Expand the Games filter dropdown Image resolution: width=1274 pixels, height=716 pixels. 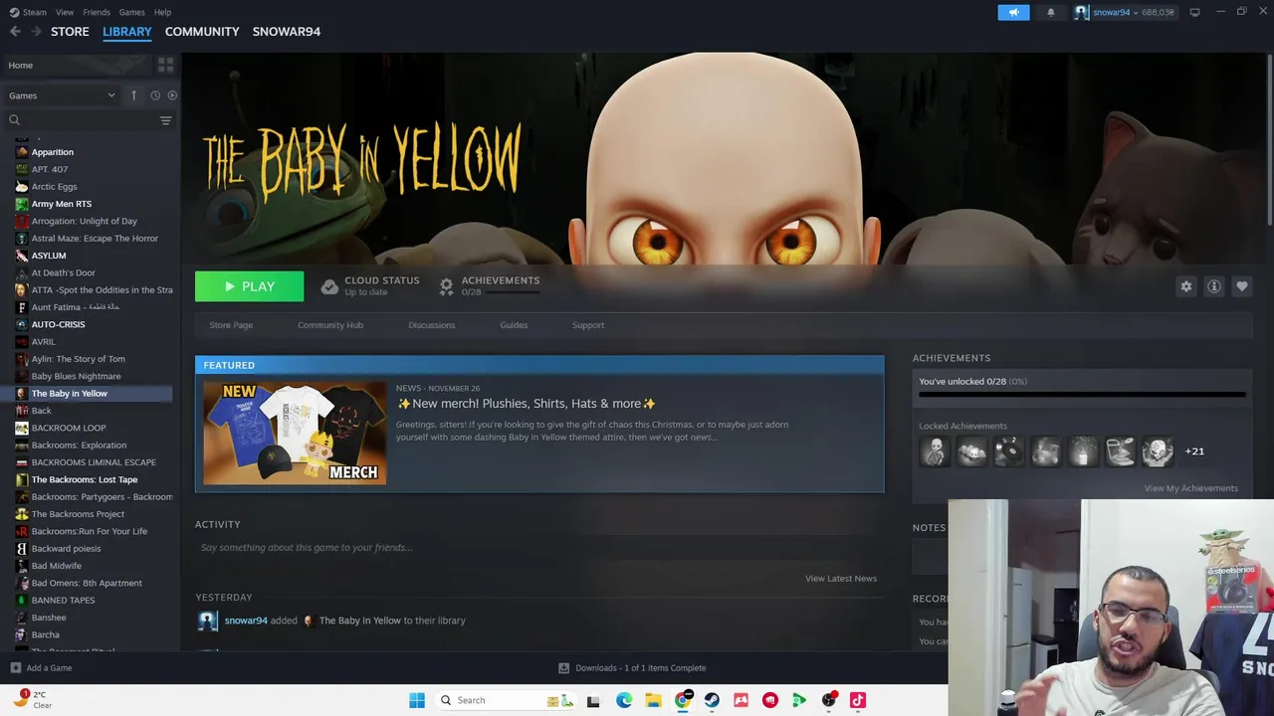pyautogui.click(x=62, y=95)
